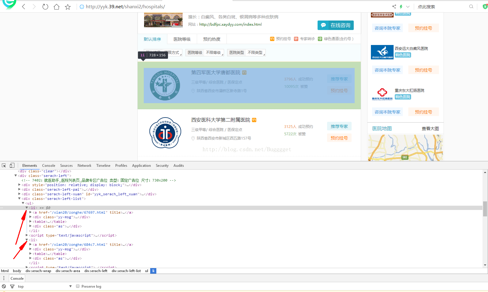Click 推荐专家 for 西安医科大学第二附属医院
488x292 pixels.
(x=339, y=126)
